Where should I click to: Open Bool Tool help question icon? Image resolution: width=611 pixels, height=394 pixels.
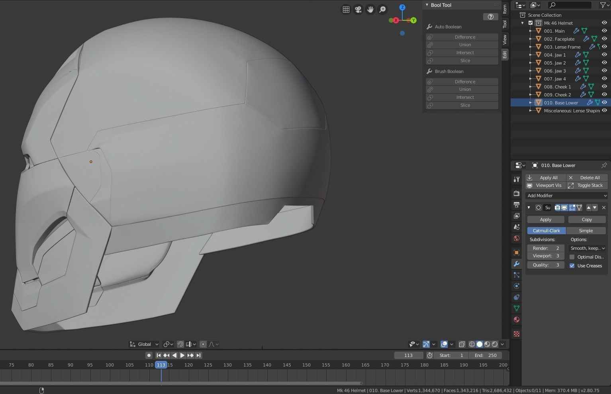point(490,17)
